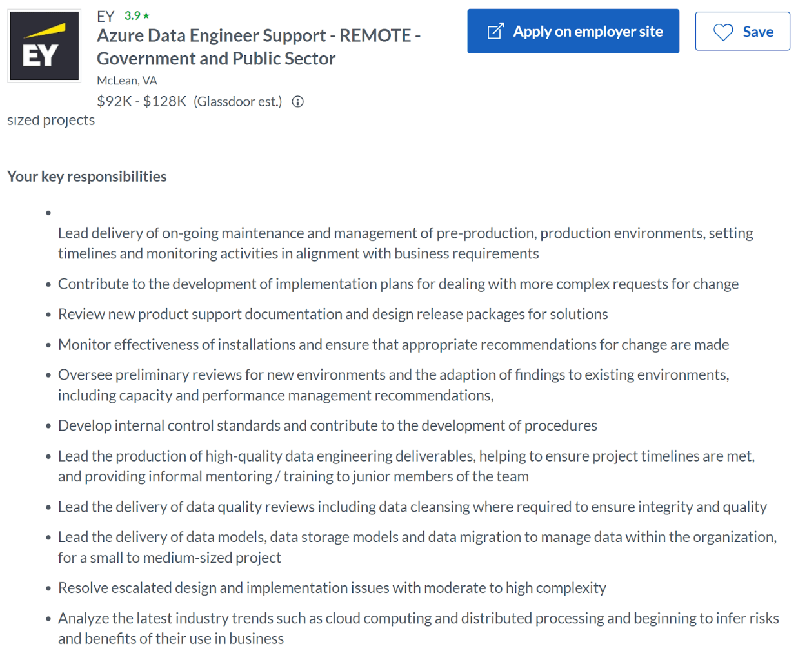Open salary details via the circled-i tooltip icon

pyautogui.click(x=297, y=101)
